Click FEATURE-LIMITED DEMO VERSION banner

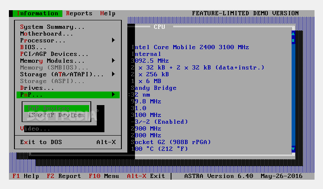click(x=245, y=14)
